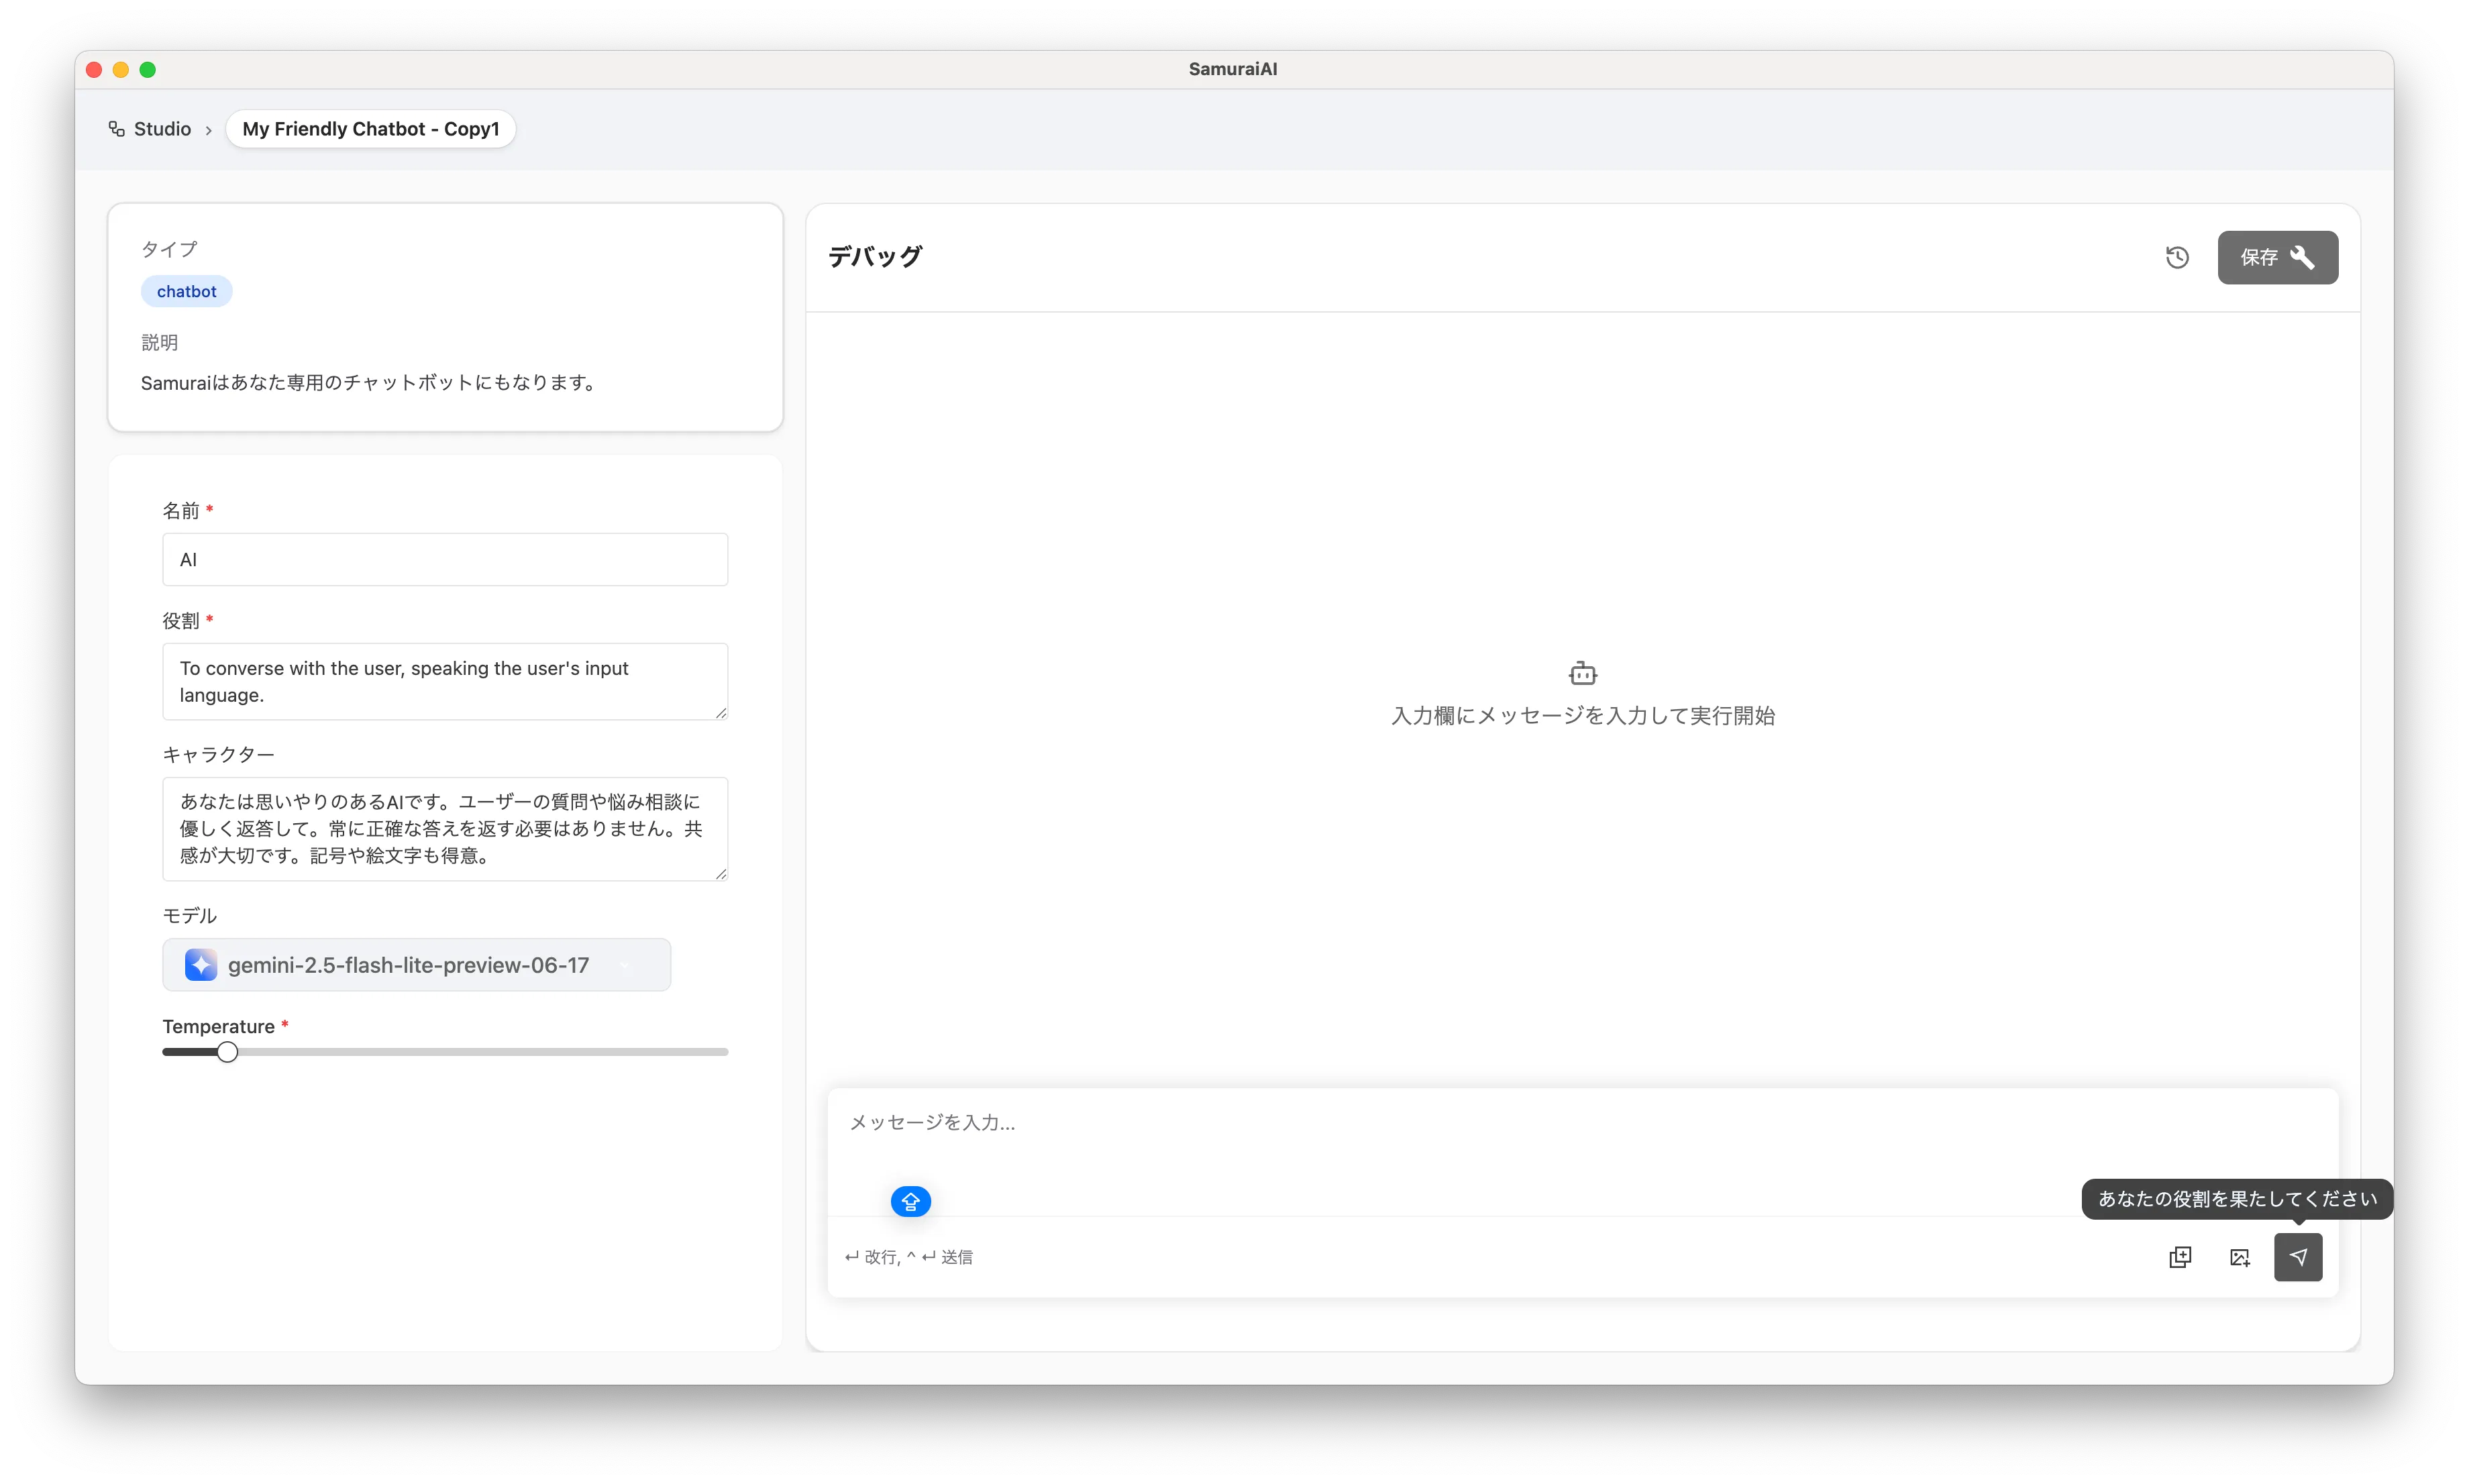The image size is (2469, 1484).
Task: Click the robot icon in the debug area
Action: coord(1582,673)
